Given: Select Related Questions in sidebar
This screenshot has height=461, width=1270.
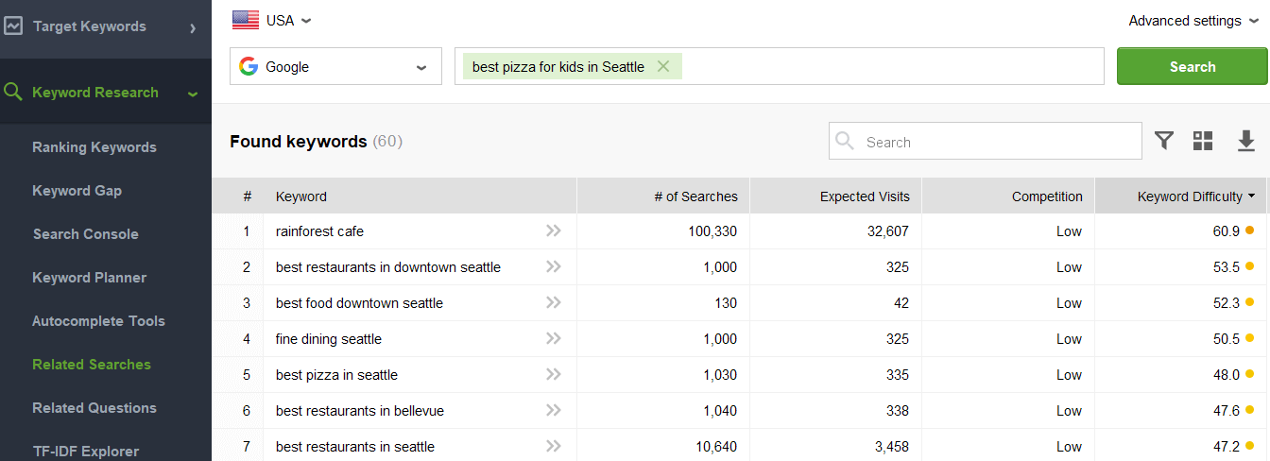Looking at the screenshot, I should coord(94,408).
